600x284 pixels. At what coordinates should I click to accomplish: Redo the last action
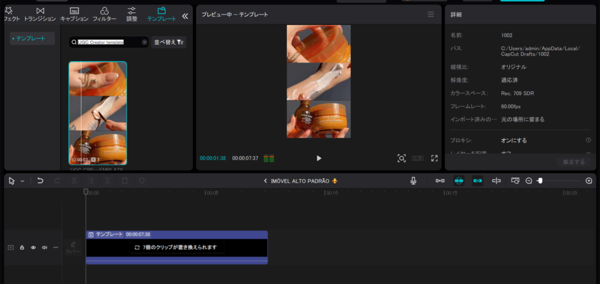pyautogui.click(x=57, y=181)
